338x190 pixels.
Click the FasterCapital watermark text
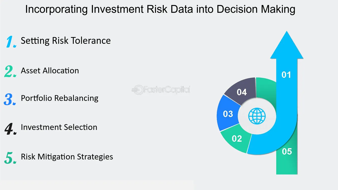pos(166,90)
